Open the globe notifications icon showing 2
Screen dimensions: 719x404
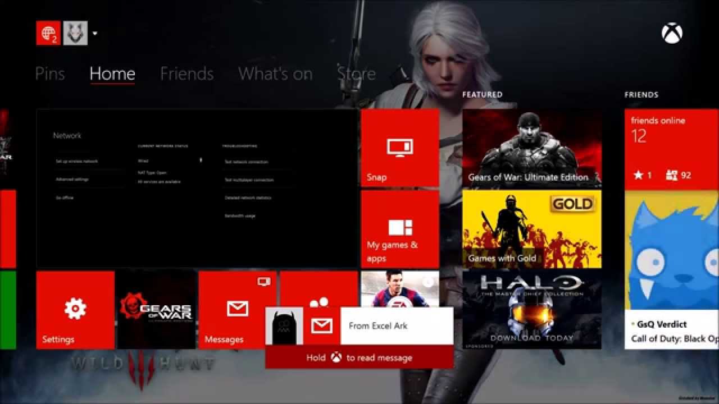pos(48,33)
